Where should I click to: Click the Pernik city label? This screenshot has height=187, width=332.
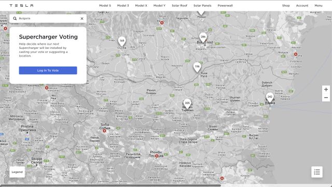[94, 139]
